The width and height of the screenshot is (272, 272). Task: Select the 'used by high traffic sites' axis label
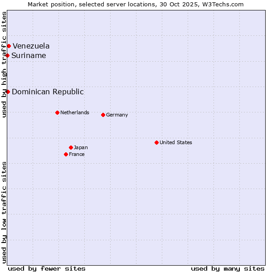(x=4, y=64)
